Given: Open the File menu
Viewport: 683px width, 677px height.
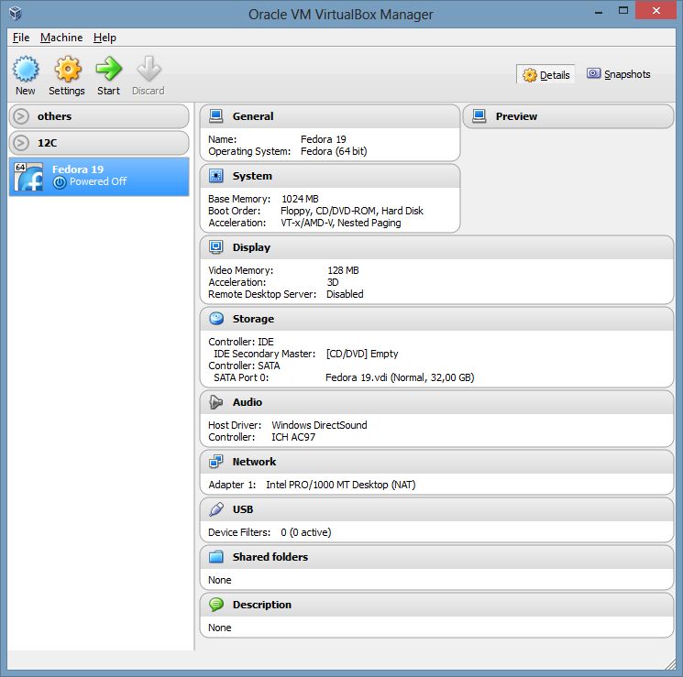Looking at the screenshot, I should (x=21, y=38).
